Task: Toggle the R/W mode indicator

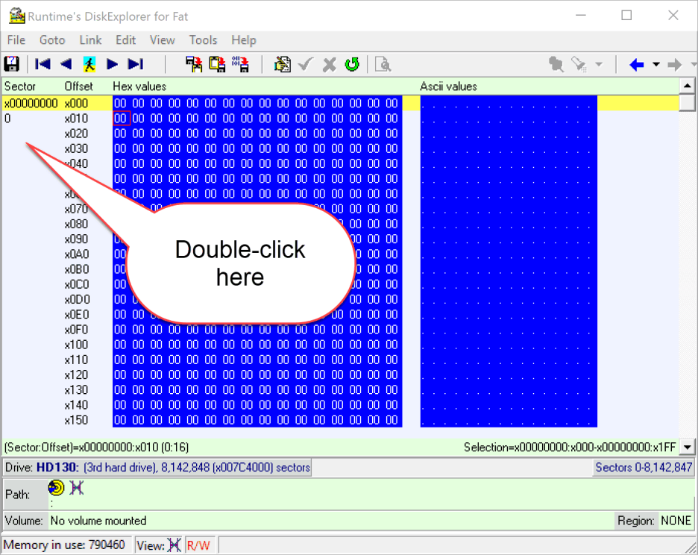Action: (x=198, y=545)
